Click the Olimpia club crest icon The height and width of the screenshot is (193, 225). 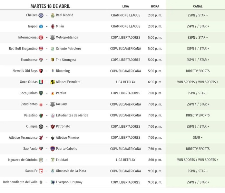pos(41,127)
